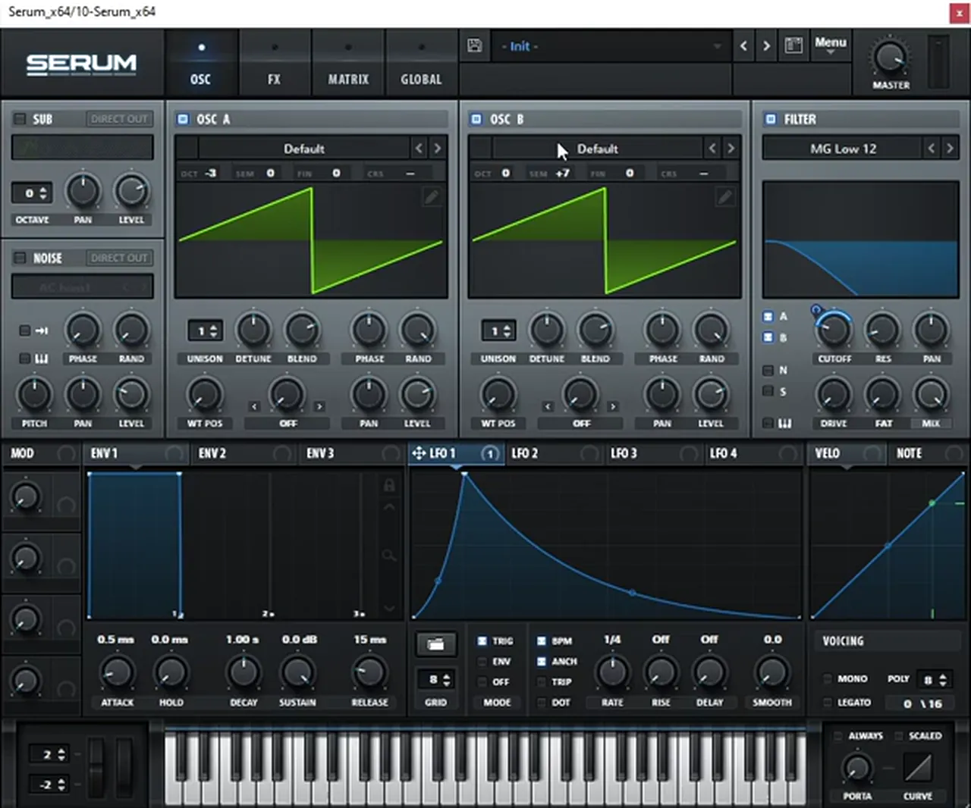Open OSC B Default wavetable selector
Image resolution: width=971 pixels, height=808 pixels.
click(598, 149)
